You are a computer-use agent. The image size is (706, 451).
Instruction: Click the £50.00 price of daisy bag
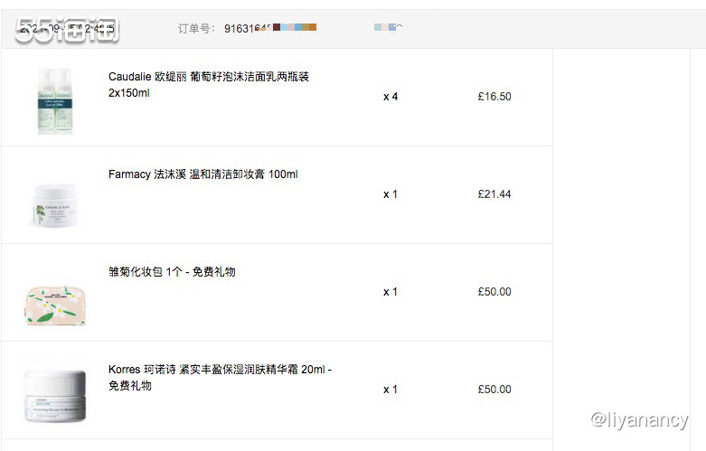(x=494, y=292)
